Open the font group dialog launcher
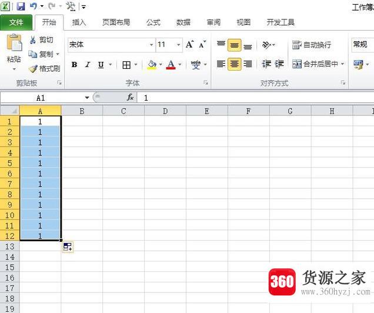 click(x=206, y=83)
